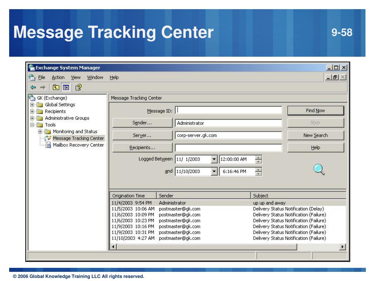Click the Recipients folder icon in tree
This screenshot has height=281, width=375.
(40, 111)
